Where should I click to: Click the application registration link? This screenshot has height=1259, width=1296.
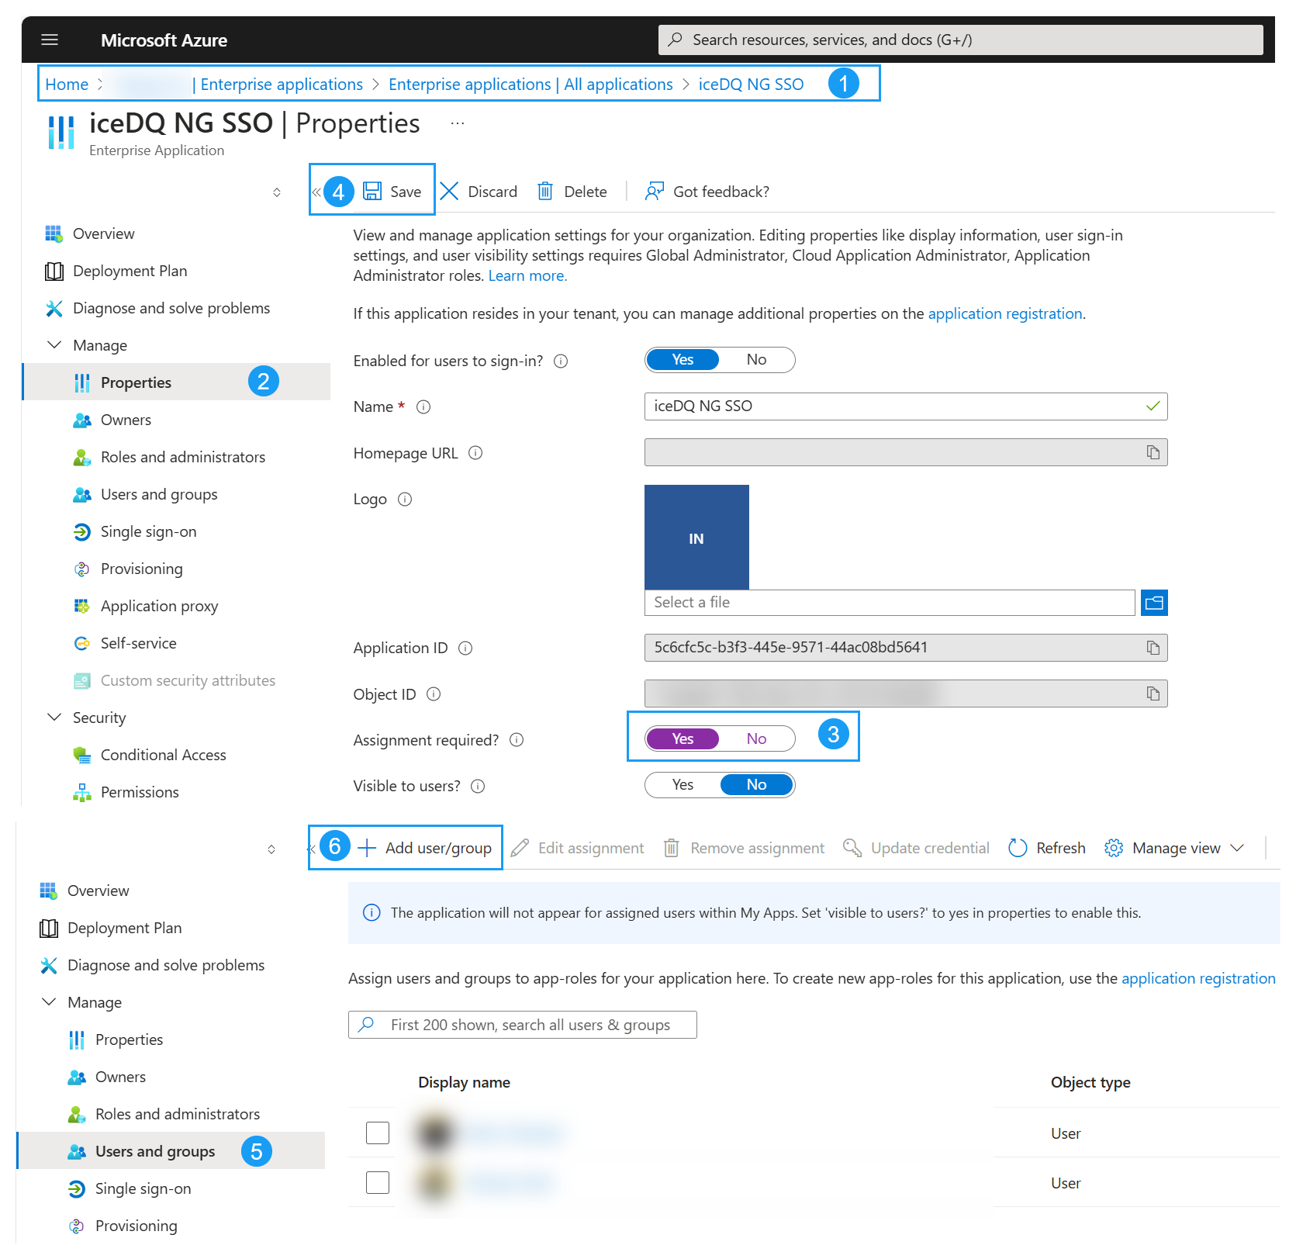(1005, 313)
